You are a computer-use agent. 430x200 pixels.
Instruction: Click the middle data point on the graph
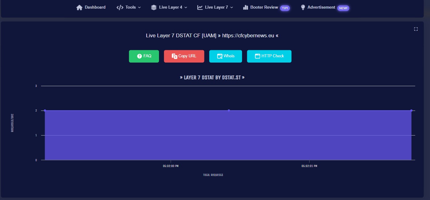229,111
